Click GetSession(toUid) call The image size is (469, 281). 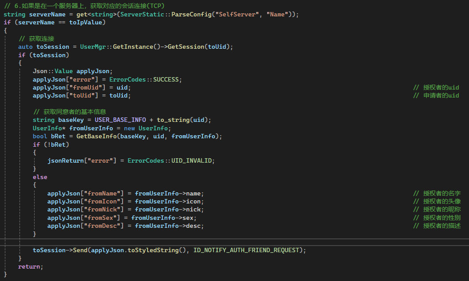point(199,47)
